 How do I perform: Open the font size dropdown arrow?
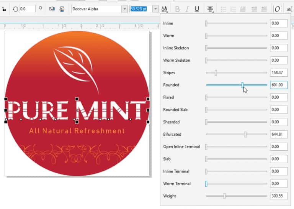[x=155, y=9]
